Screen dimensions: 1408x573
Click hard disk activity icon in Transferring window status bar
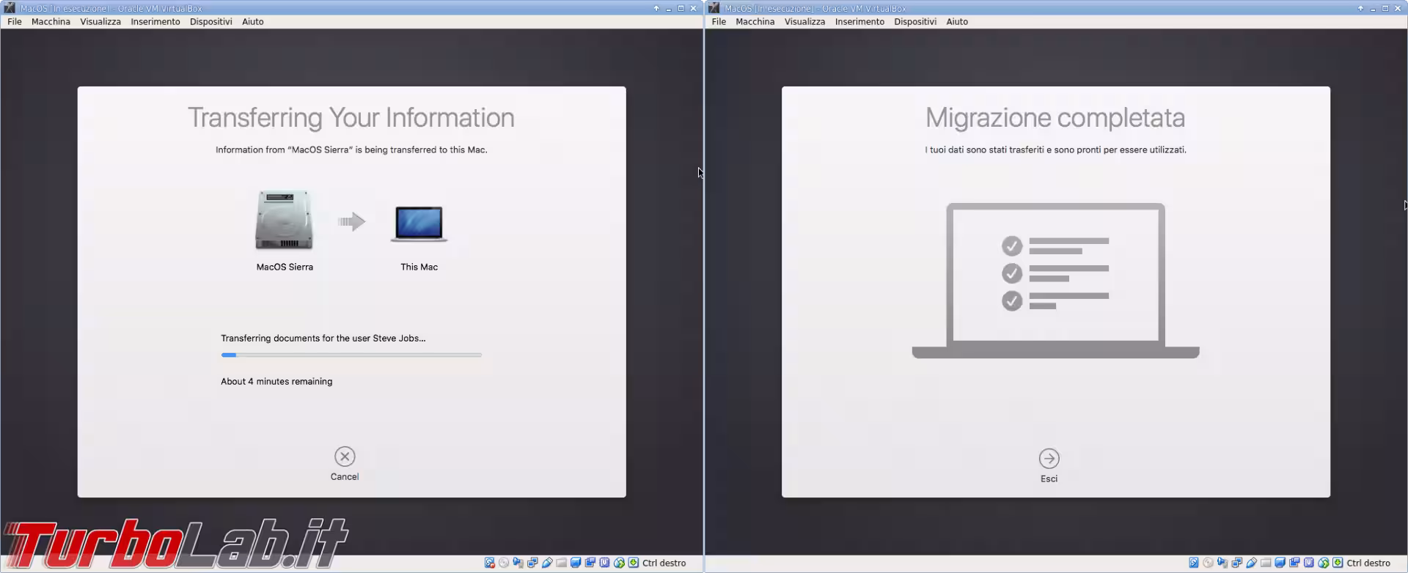pyautogui.click(x=489, y=563)
